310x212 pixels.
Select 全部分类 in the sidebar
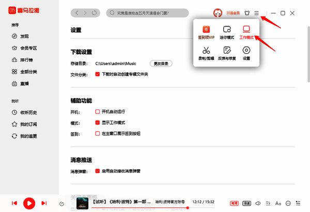pyautogui.click(x=24, y=72)
